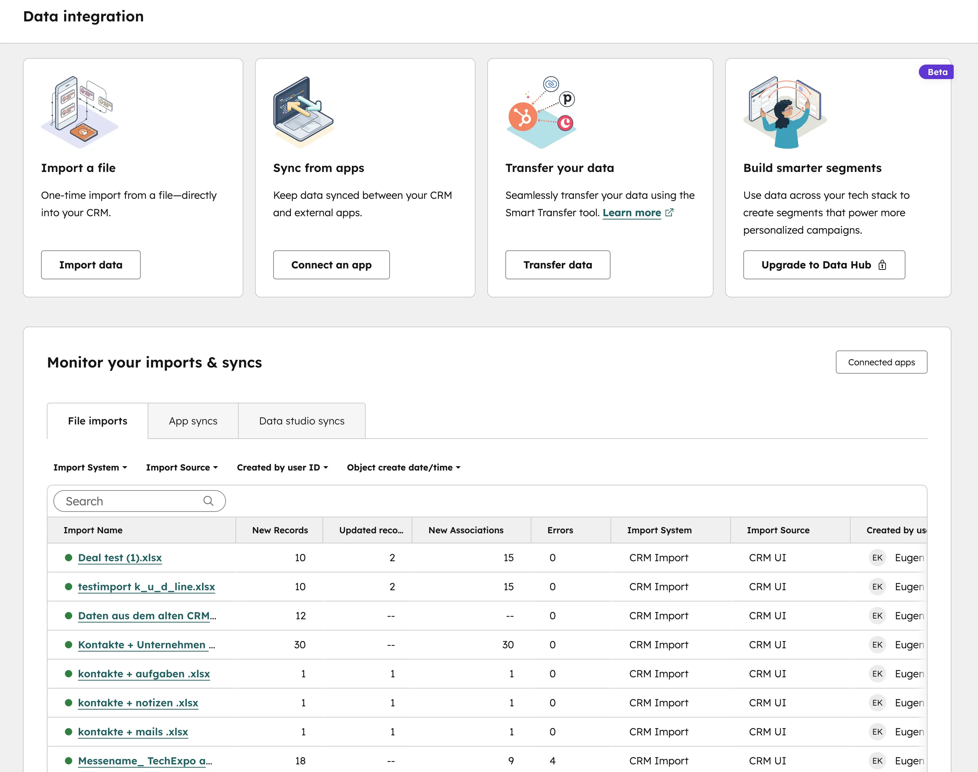Open the testimport k_u_d_line.xlsx import details
Image resolution: width=978 pixels, height=772 pixels.
click(147, 587)
